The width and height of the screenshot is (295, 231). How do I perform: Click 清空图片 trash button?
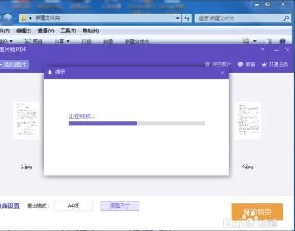[217, 64]
